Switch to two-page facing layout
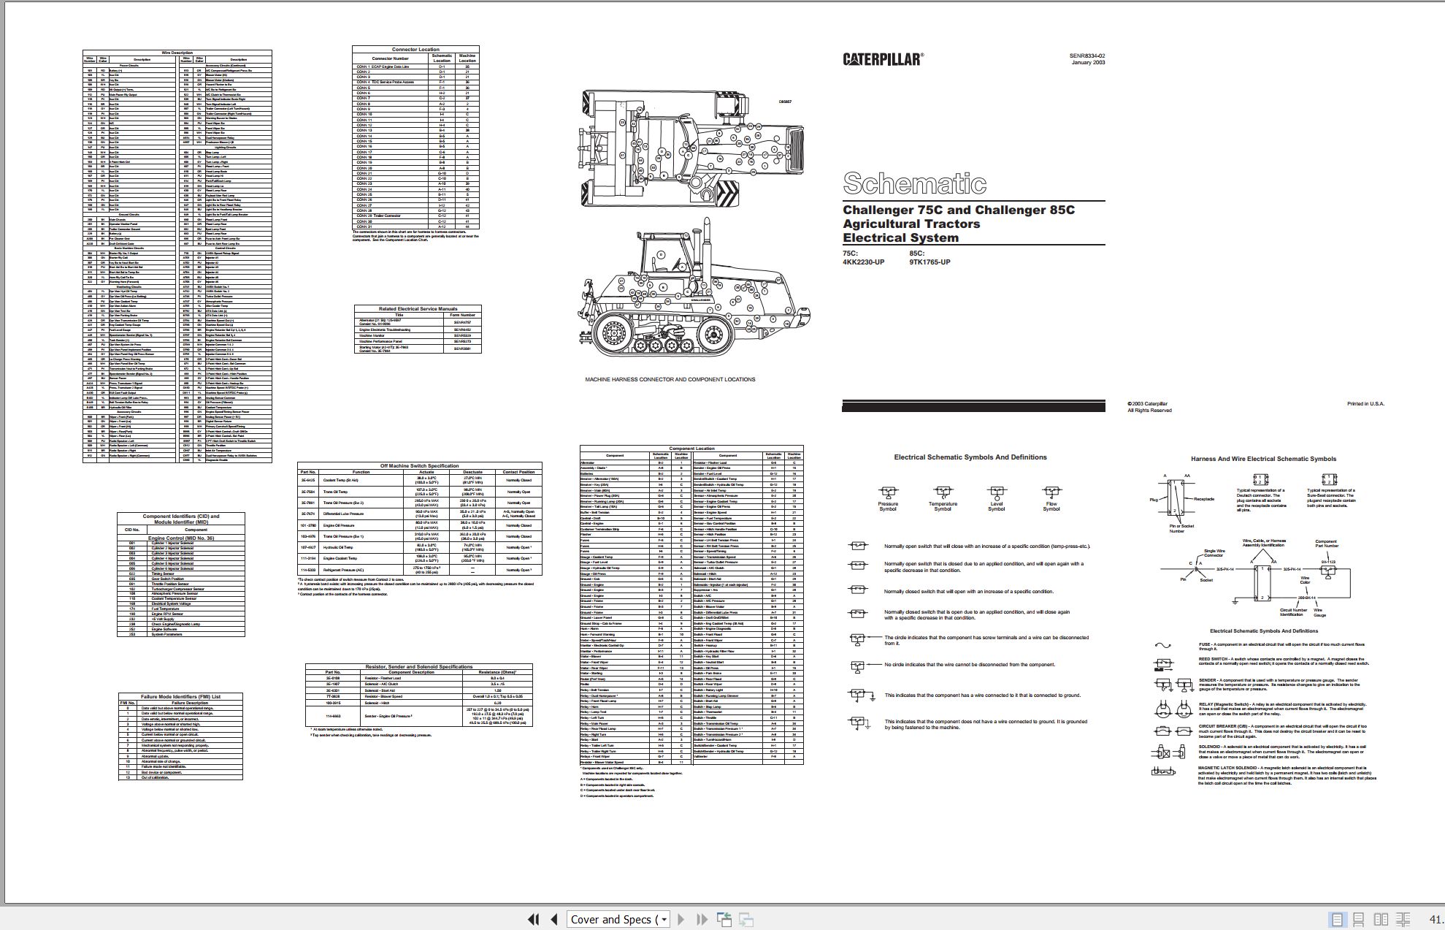The width and height of the screenshot is (1445, 930). (x=1381, y=919)
